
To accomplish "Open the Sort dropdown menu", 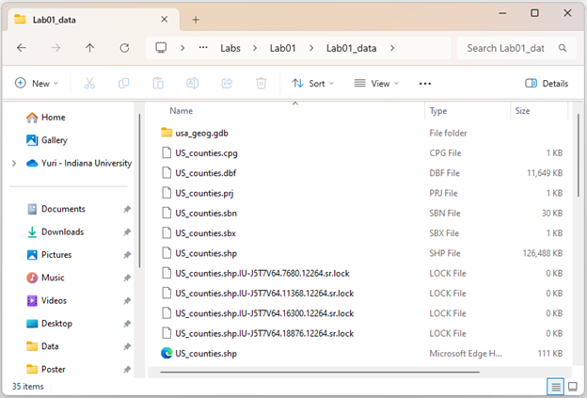I will point(312,83).
